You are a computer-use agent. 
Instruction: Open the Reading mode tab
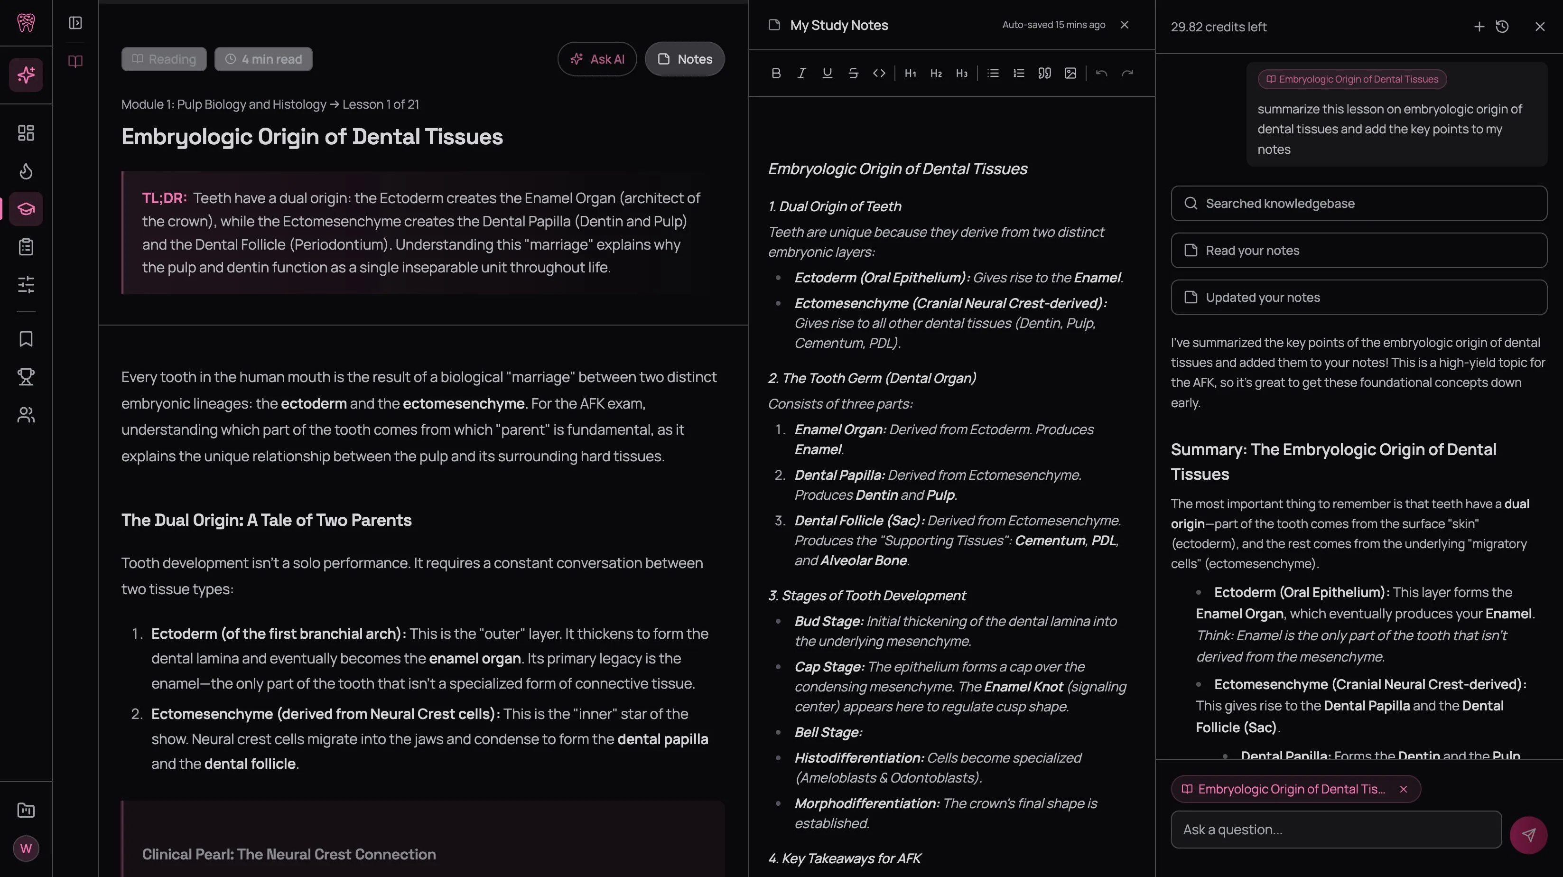click(163, 59)
